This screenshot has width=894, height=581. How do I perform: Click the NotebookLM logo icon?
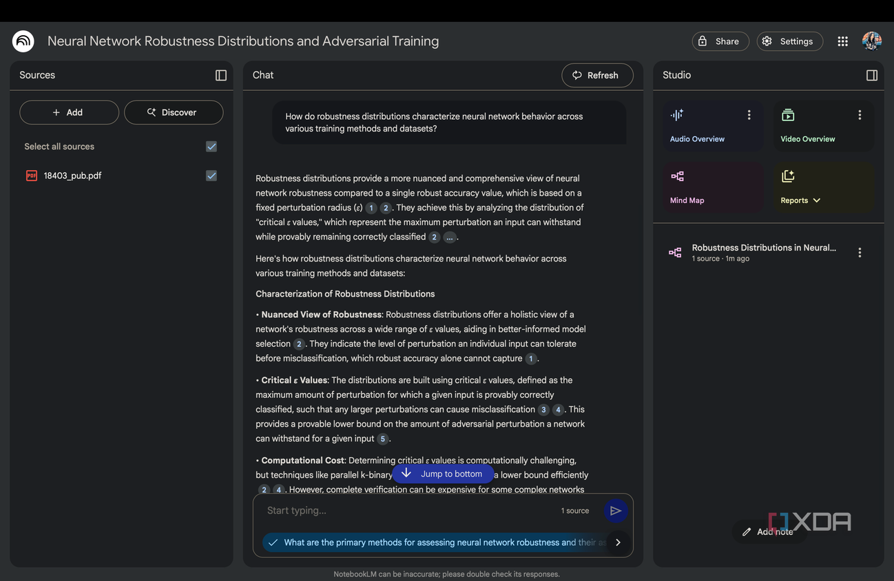pos(23,41)
